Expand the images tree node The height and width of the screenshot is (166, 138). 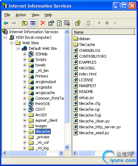(25, 126)
